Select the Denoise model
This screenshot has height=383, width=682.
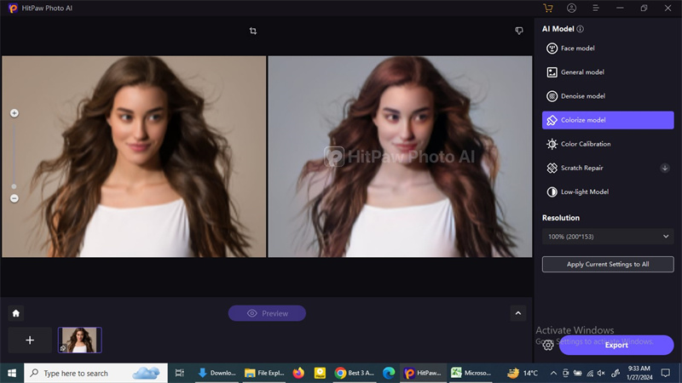[x=608, y=96]
